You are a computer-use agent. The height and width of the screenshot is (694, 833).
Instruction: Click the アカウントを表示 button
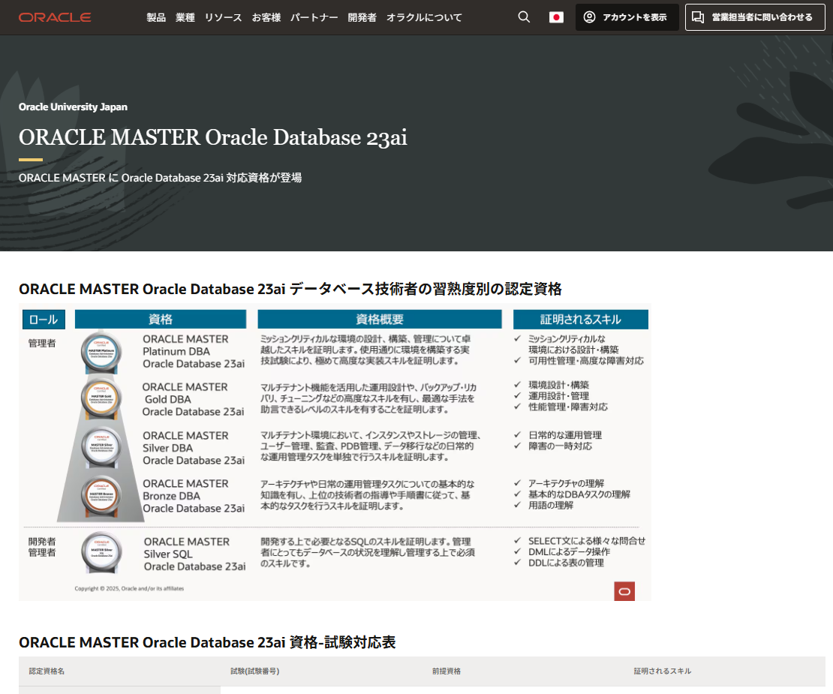(x=627, y=17)
